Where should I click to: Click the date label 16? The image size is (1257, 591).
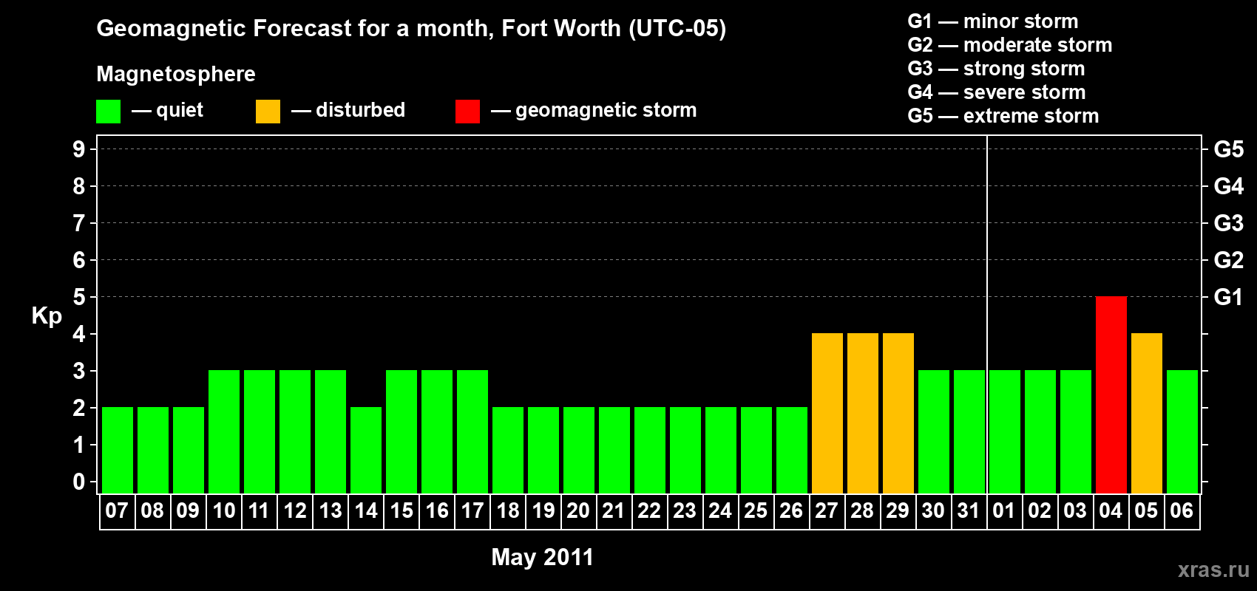click(436, 510)
